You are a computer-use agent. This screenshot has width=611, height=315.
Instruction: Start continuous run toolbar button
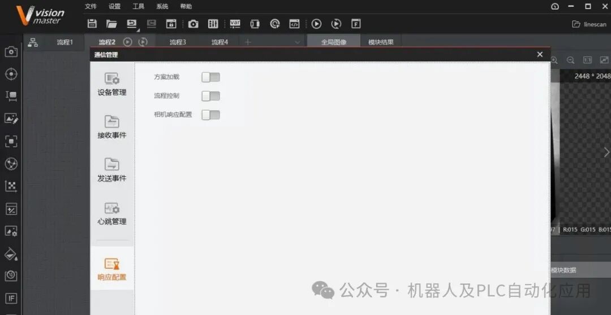pyautogui.click(x=336, y=24)
